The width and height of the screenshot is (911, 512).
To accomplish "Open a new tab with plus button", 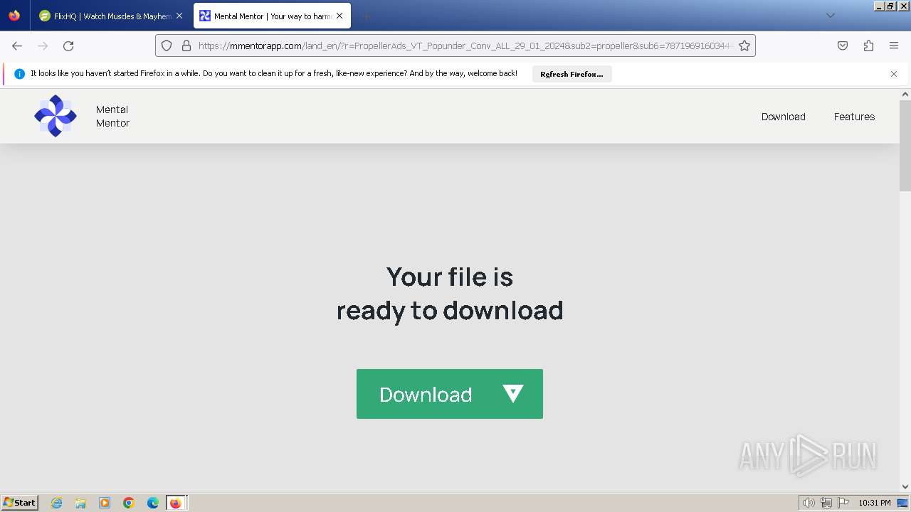I will point(366,16).
